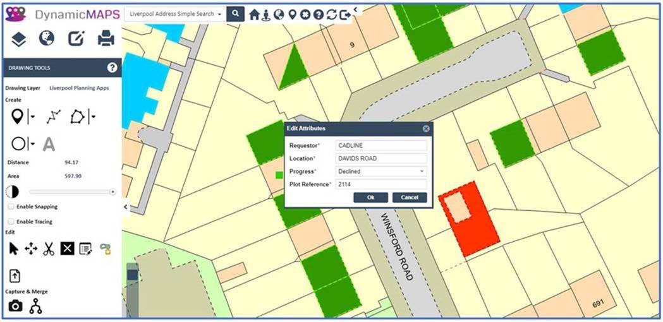663x322 pixels.
Task: Open the Progress dropdown showing Declined
Action: 381,172
